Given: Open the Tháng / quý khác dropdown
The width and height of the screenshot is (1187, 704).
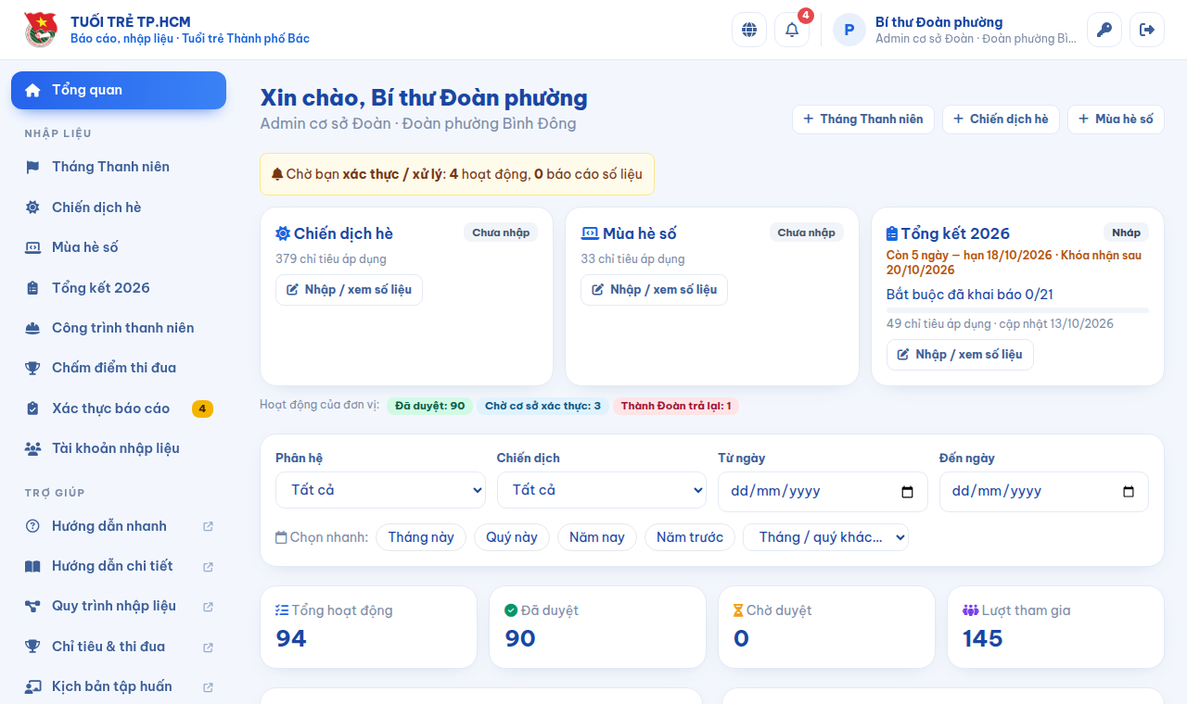Looking at the screenshot, I should (825, 537).
